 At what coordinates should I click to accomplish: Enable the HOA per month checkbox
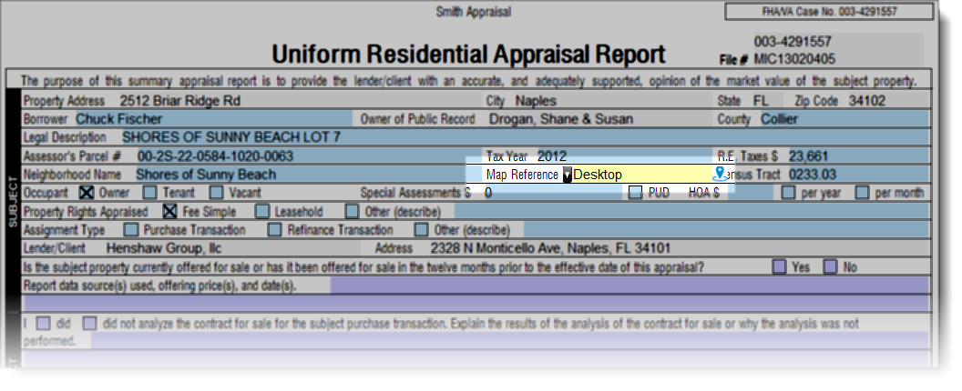point(862,193)
